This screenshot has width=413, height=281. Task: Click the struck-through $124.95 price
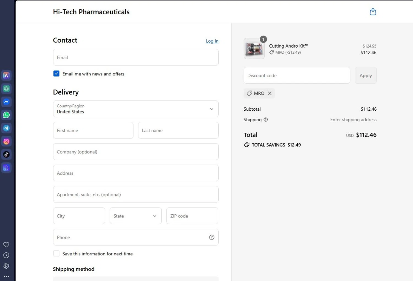tap(369, 46)
